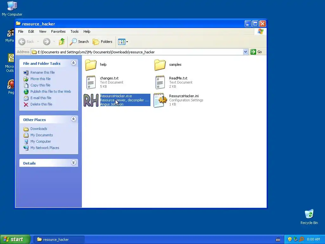
Task: Open the Search pane
Action: (x=79, y=42)
